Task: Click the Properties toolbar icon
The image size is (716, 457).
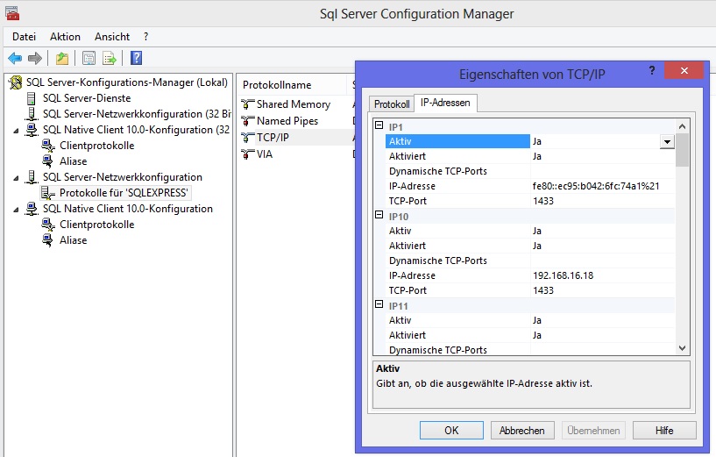Action: coord(89,58)
